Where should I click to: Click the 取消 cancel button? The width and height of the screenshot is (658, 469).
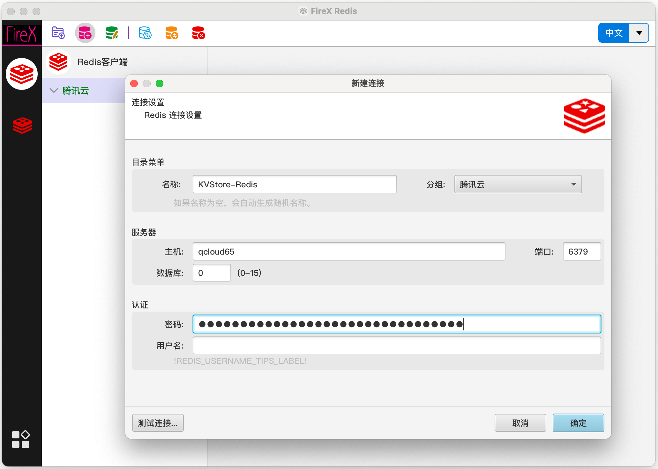[520, 423]
